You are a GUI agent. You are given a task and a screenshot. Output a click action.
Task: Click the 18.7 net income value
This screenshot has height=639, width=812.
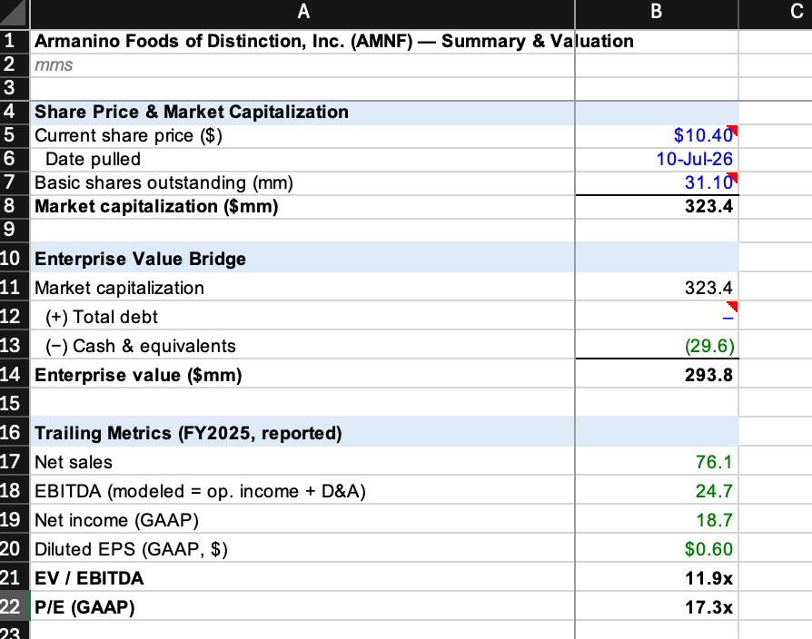(x=657, y=519)
